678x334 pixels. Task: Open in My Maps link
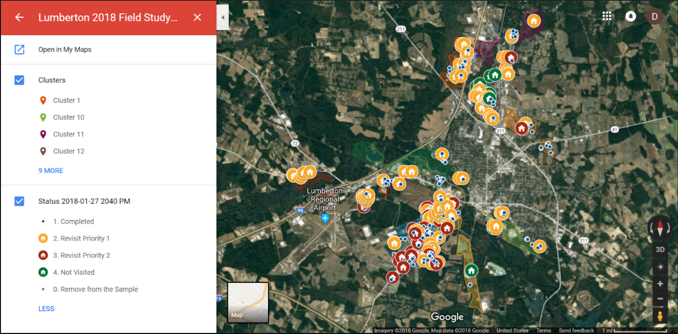click(x=65, y=50)
